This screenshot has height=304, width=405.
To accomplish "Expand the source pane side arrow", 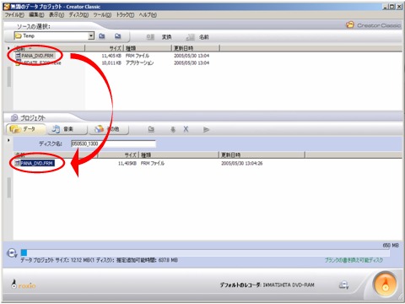I will (8, 48).
